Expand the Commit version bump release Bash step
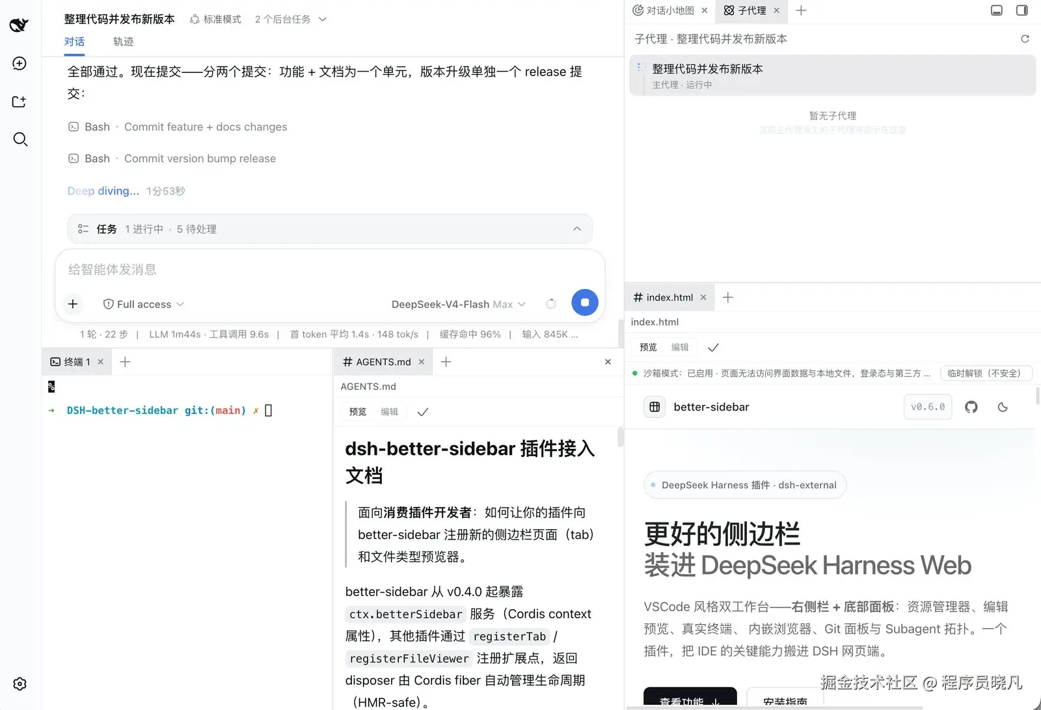 click(172, 159)
